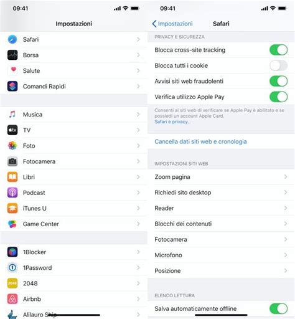Tap the Borsa stocks icon

coord(12,55)
